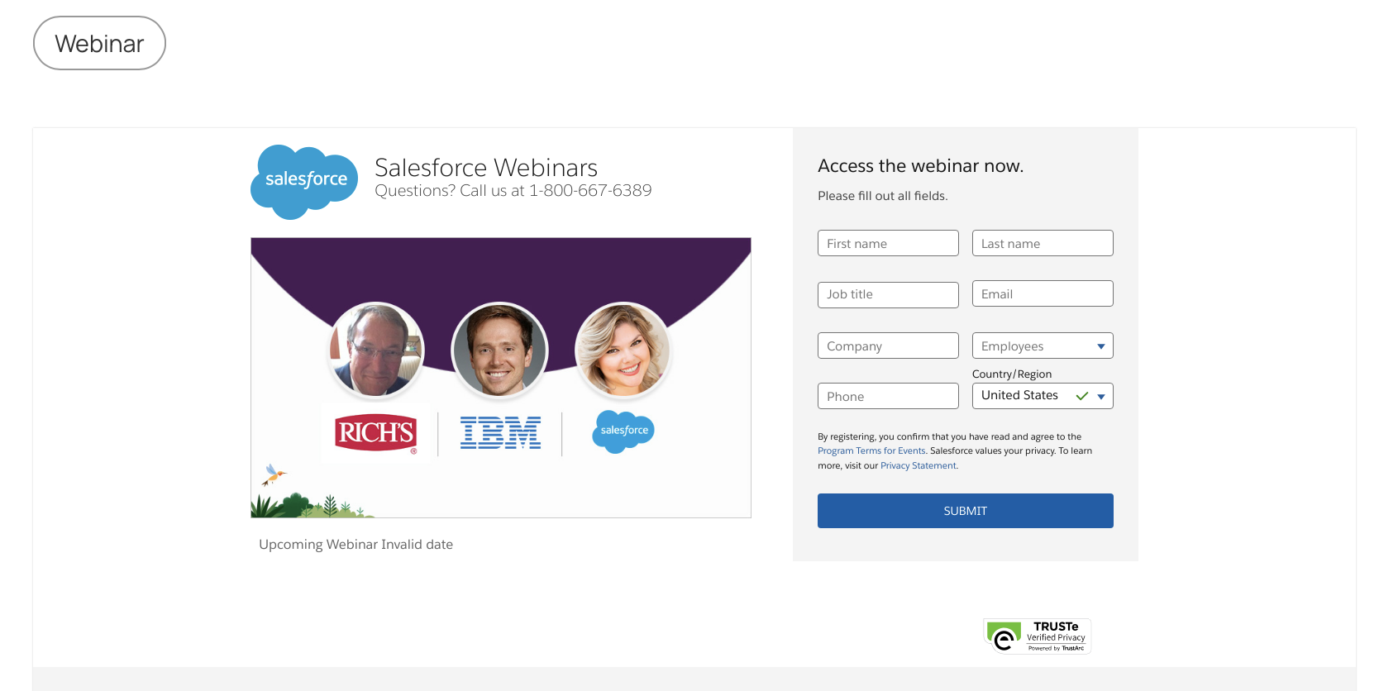Image resolution: width=1379 pixels, height=691 pixels.
Task: Focus the First name field
Action: click(888, 243)
